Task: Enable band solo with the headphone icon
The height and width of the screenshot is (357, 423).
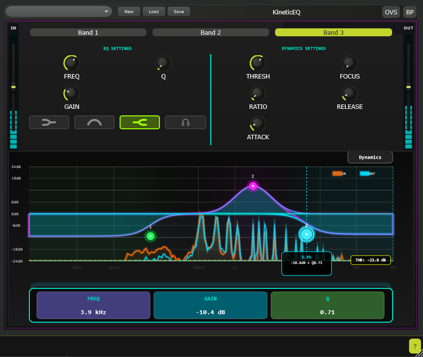Action: click(x=185, y=122)
